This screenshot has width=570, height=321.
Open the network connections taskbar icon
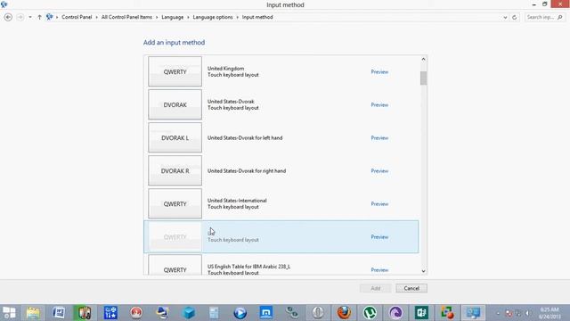(x=292, y=313)
